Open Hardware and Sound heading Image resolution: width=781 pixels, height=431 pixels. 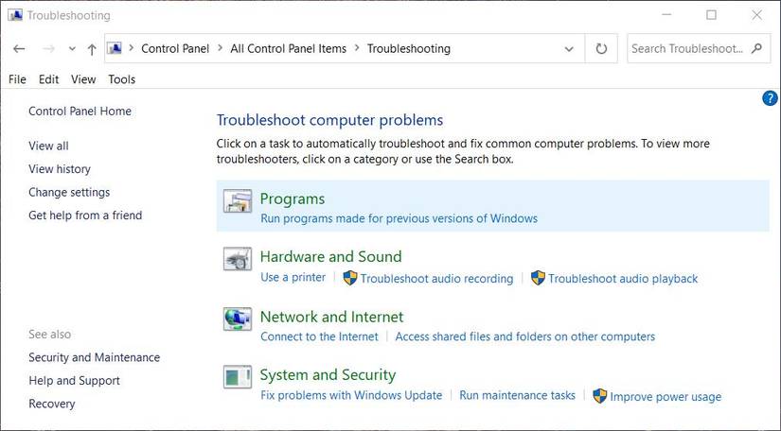pos(330,256)
